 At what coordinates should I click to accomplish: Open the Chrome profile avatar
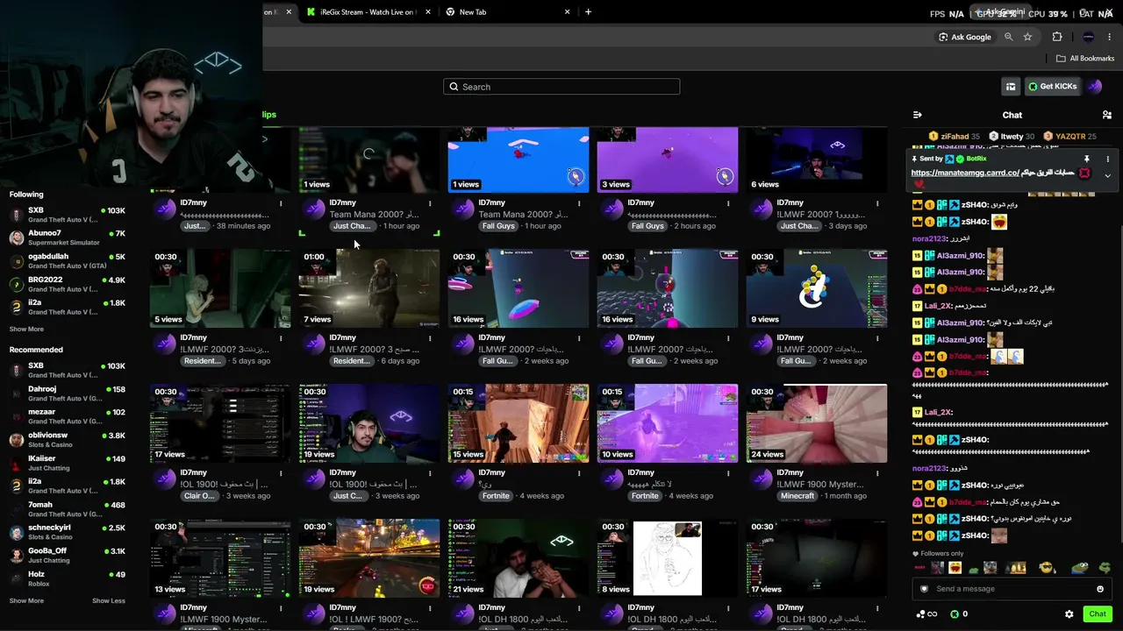(x=1089, y=37)
